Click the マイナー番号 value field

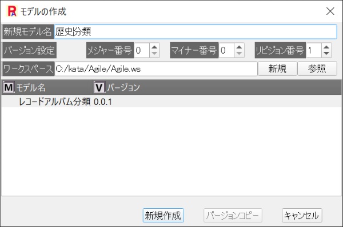tap(226, 50)
